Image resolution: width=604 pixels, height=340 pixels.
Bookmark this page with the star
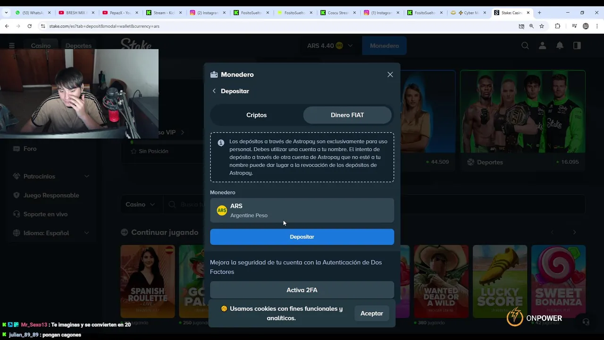click(542, 26)
